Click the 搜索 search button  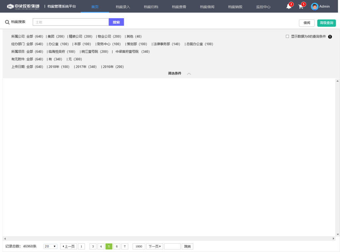[x=116, y=22]
